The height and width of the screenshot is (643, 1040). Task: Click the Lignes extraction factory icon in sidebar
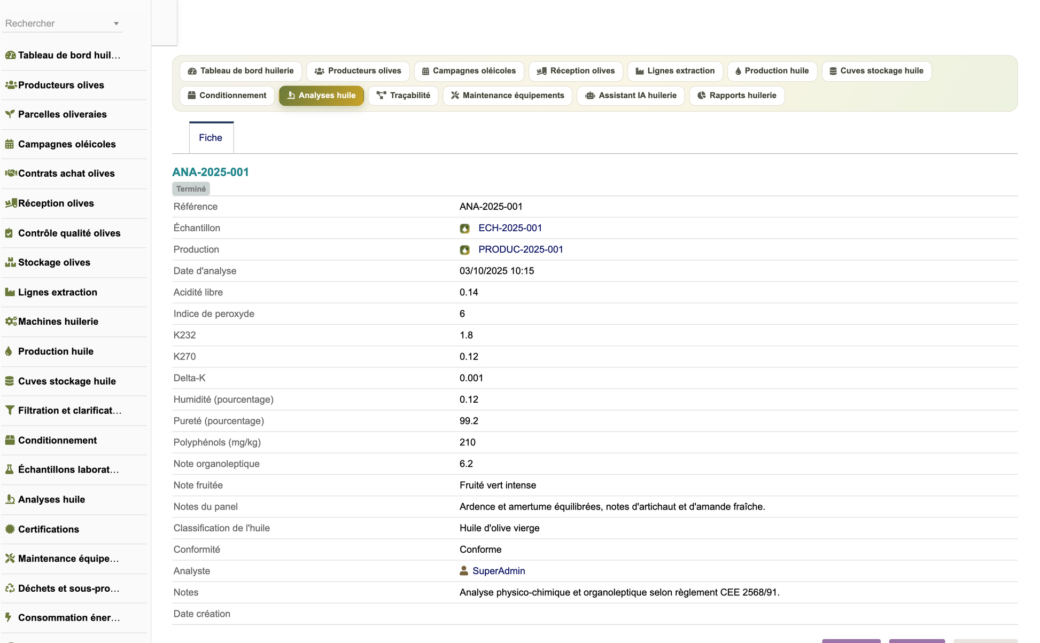click(x=10, y=292)
